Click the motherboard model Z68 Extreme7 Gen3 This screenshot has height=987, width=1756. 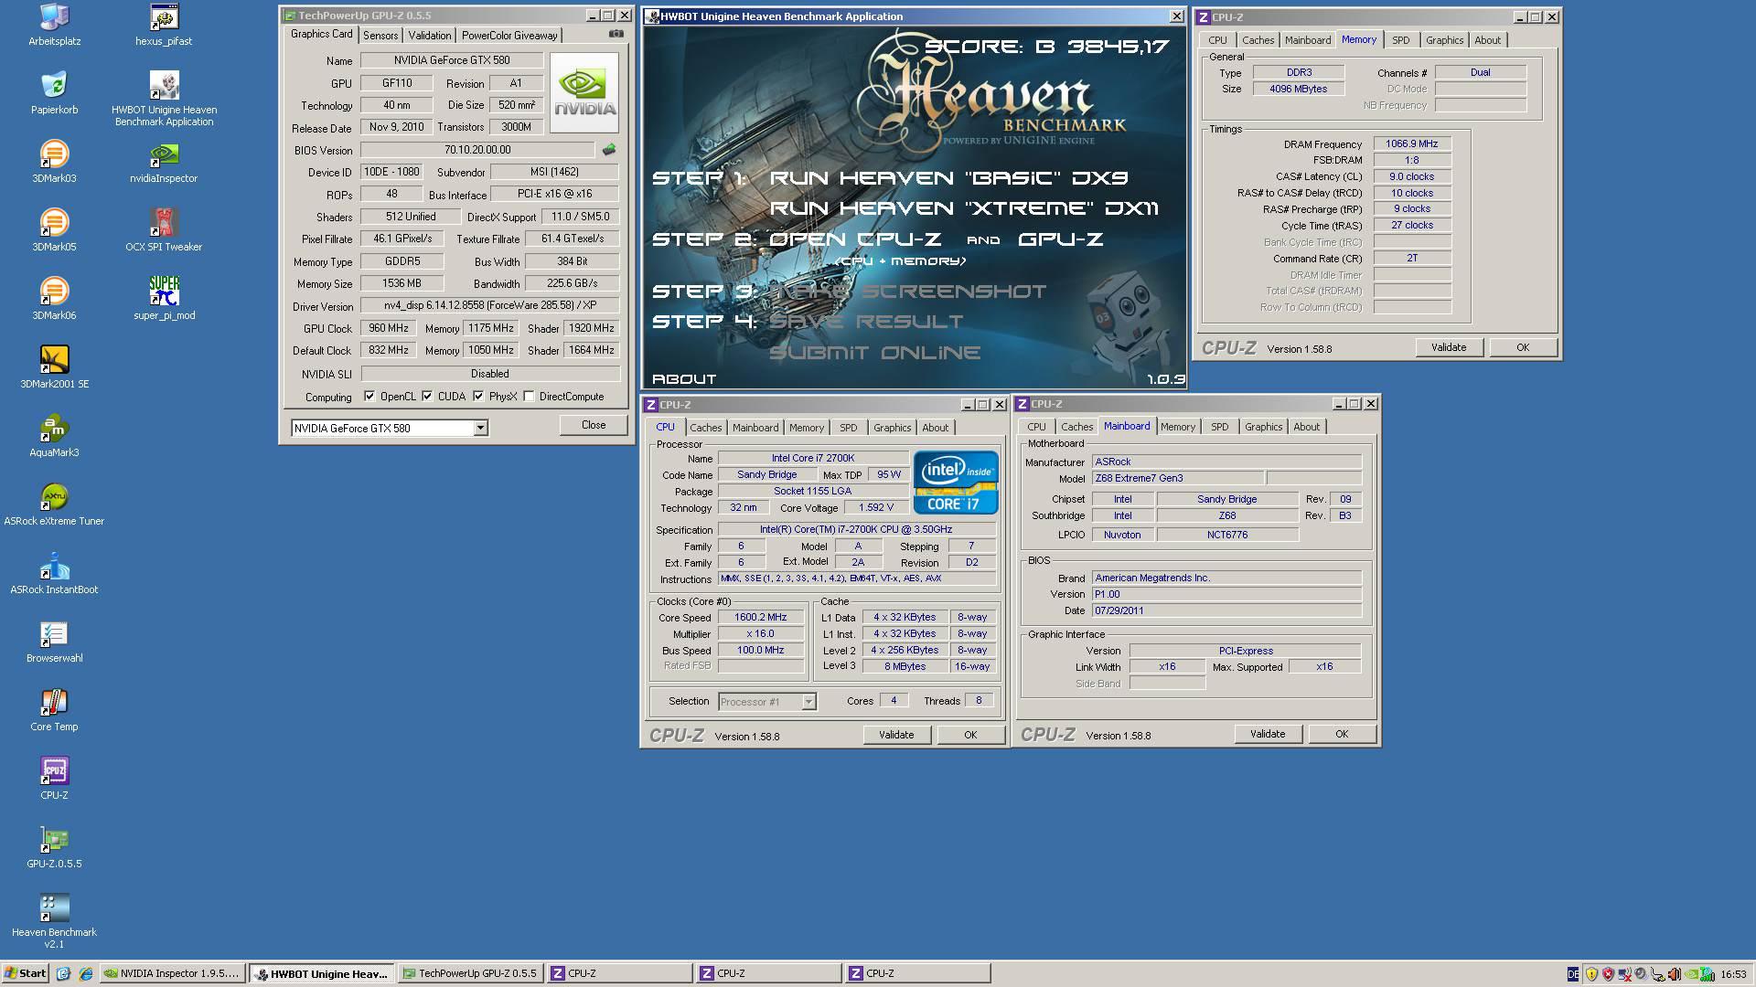1178,478
